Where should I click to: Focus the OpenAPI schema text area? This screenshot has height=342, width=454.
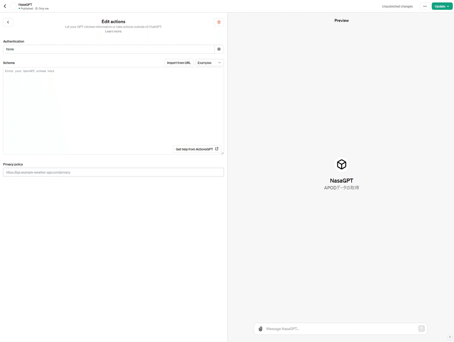point(113,111)
